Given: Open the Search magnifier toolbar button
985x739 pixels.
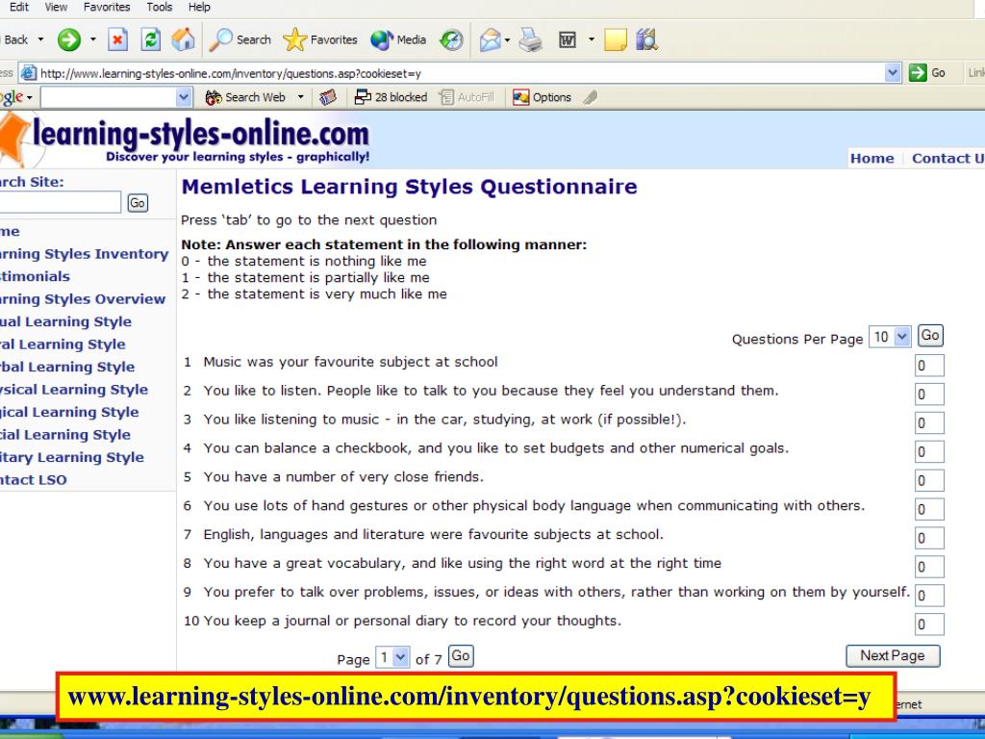Looking at the screenshot, I should click(240, 39).
